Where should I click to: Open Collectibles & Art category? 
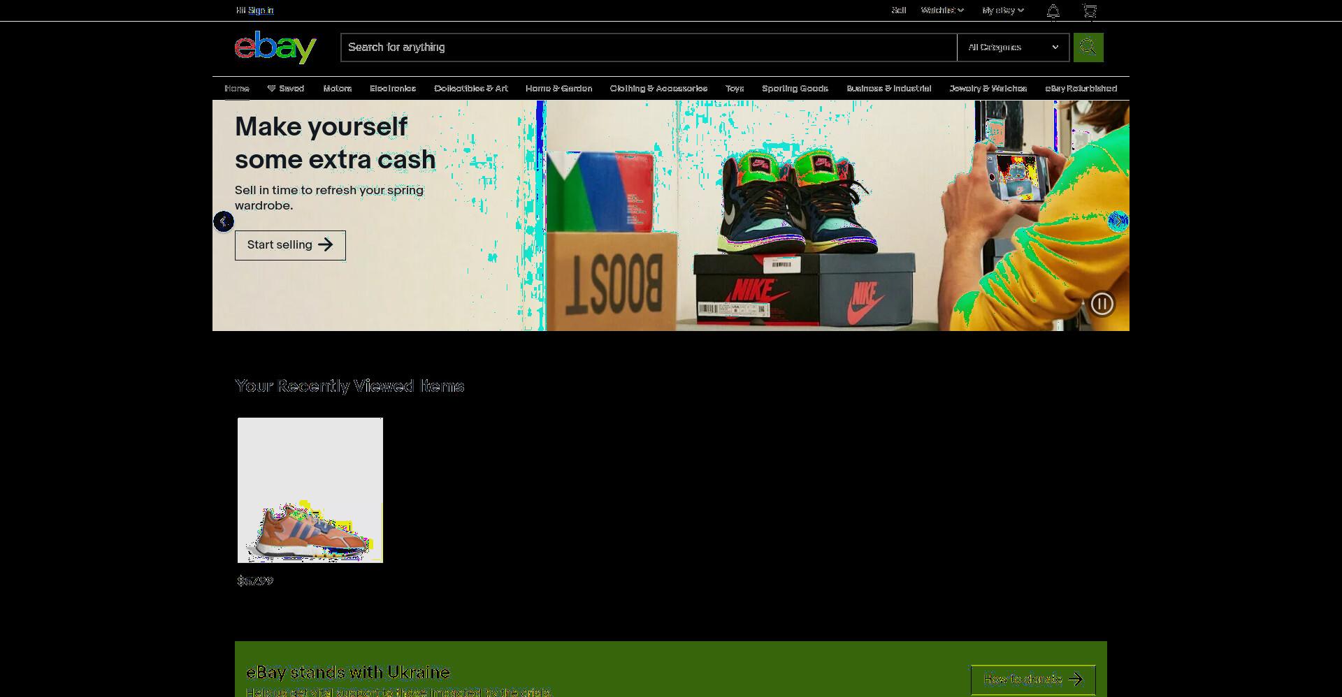471,89
